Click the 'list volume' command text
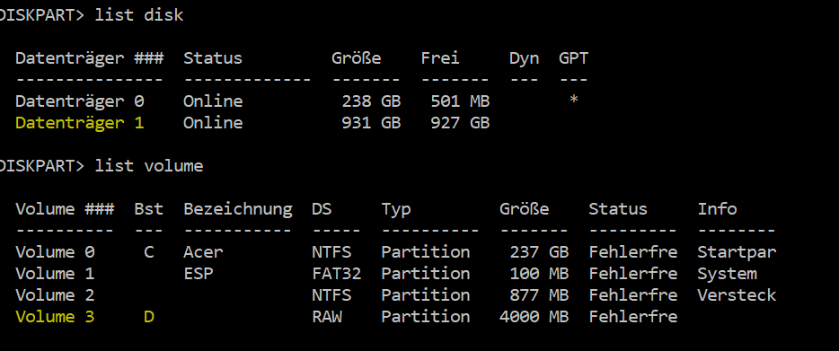The image size is (839, 351). point(149,166)
